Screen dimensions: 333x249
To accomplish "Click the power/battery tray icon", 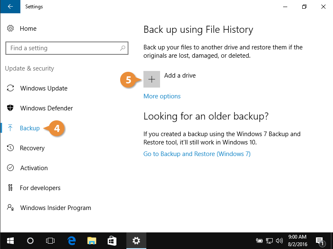I will (259, 241).
